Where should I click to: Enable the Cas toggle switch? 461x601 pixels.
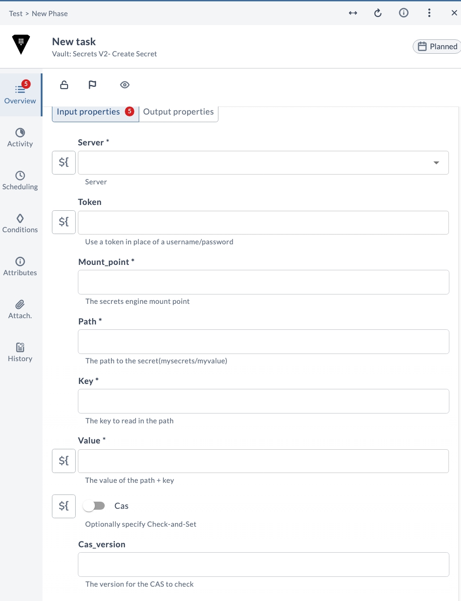point(94,506)
